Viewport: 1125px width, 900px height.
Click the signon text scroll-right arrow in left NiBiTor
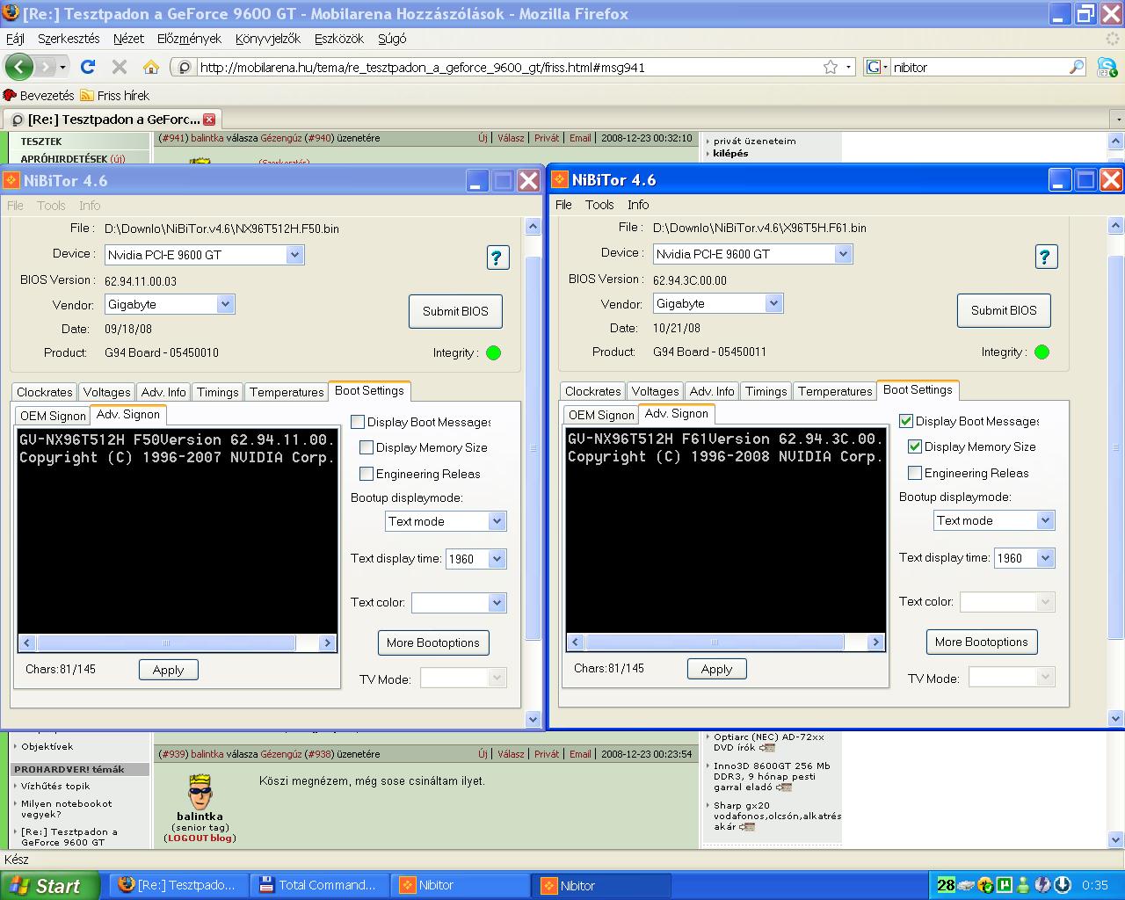pyautogui.click(x=327, y=643)
